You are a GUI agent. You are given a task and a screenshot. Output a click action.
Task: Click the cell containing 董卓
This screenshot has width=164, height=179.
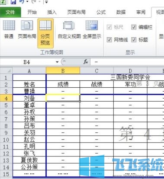(29, 105)
